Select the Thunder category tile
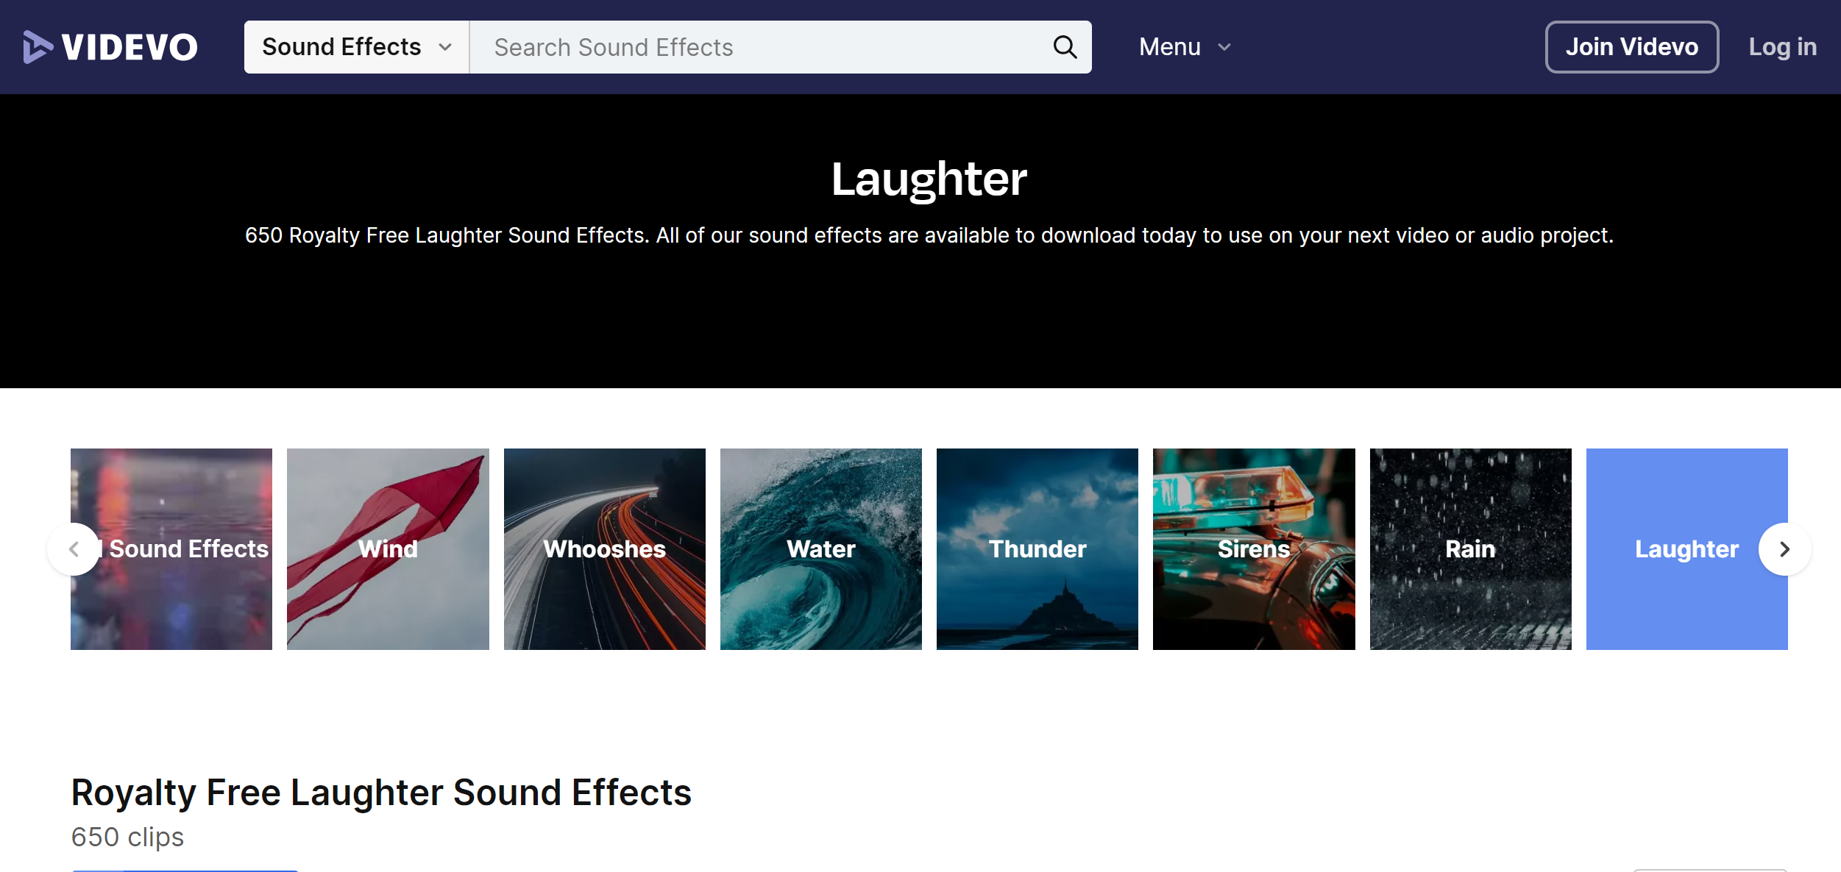1841x872 pixels. click(x=1037, y=548)
